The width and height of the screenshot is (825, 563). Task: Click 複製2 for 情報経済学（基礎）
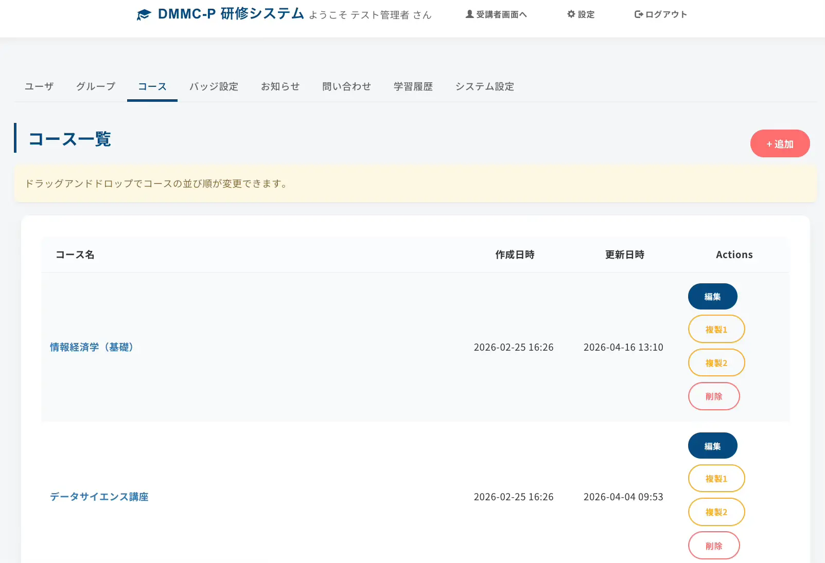pos(716,362)
